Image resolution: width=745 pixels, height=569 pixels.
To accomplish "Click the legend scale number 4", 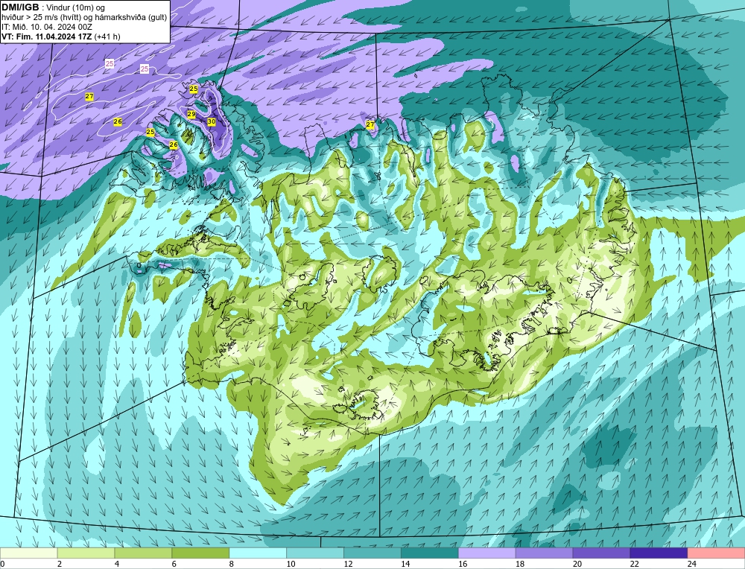I will click(117, 564).
